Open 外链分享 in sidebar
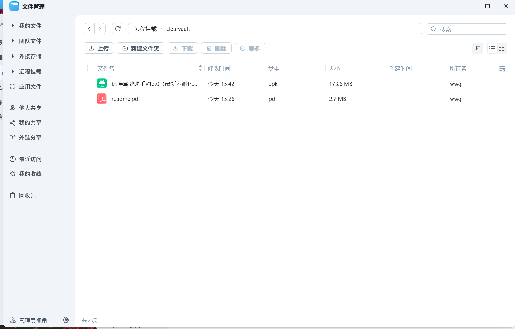This screenshot has height=329, width=515. pos(26,138)
